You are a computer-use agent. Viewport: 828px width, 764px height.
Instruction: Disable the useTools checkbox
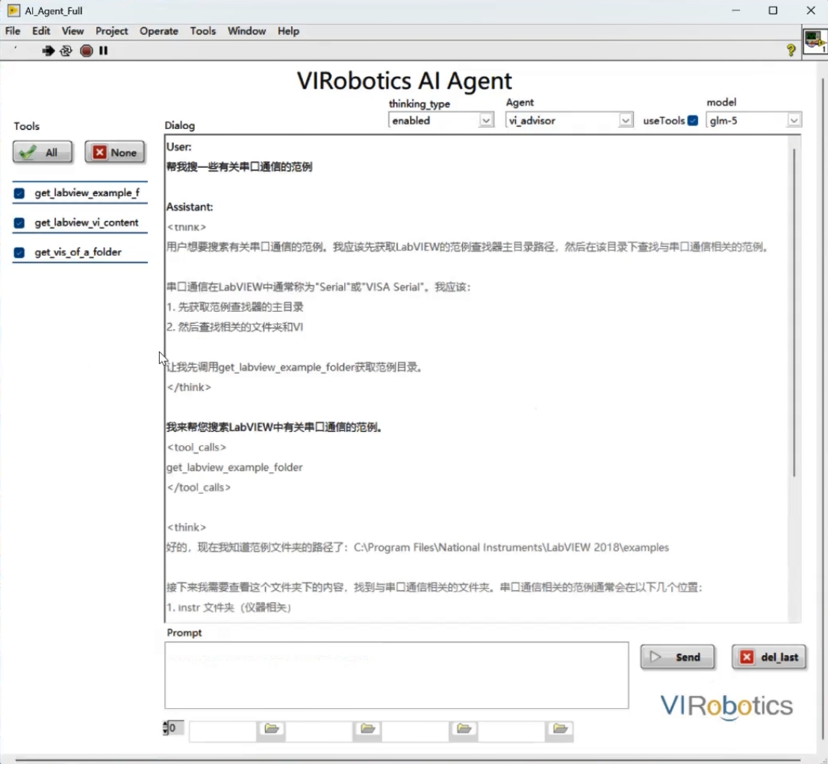pyautogui.click(x=693, y=120)
